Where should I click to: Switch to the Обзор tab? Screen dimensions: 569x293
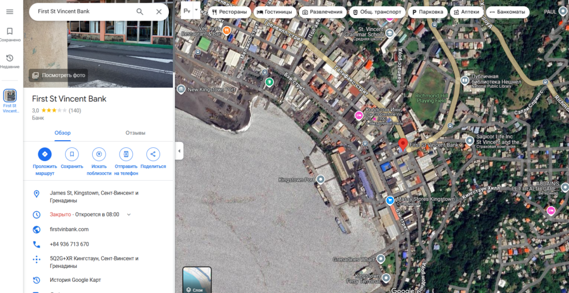pyautogui.click(x=63, y=133)
